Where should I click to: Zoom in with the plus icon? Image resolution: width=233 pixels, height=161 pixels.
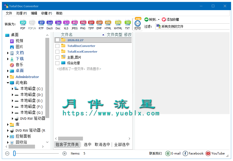65,153
